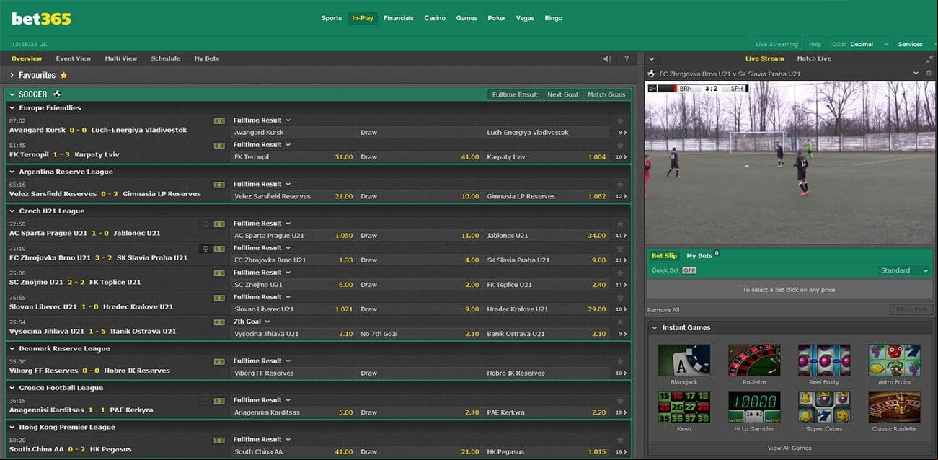The image size is (938, 460).
Task: Click Remove All in bet slip
Action: (x=663, y=310)
